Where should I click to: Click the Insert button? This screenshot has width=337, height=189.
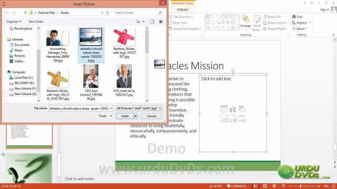coord(125,116)
